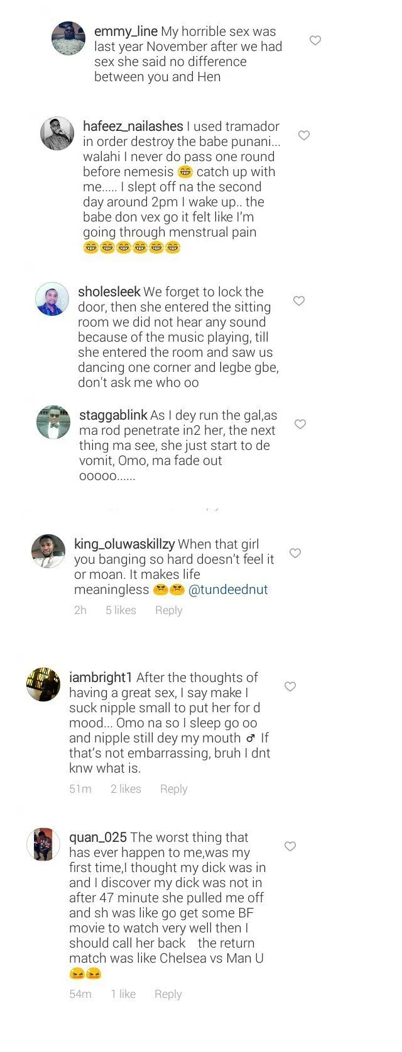Image resolution: width=402 pixels, height=1052 pixels.
Task: Like emmy_line's comment with the heart
Action: pyautogui.click(x=315, y=40)
